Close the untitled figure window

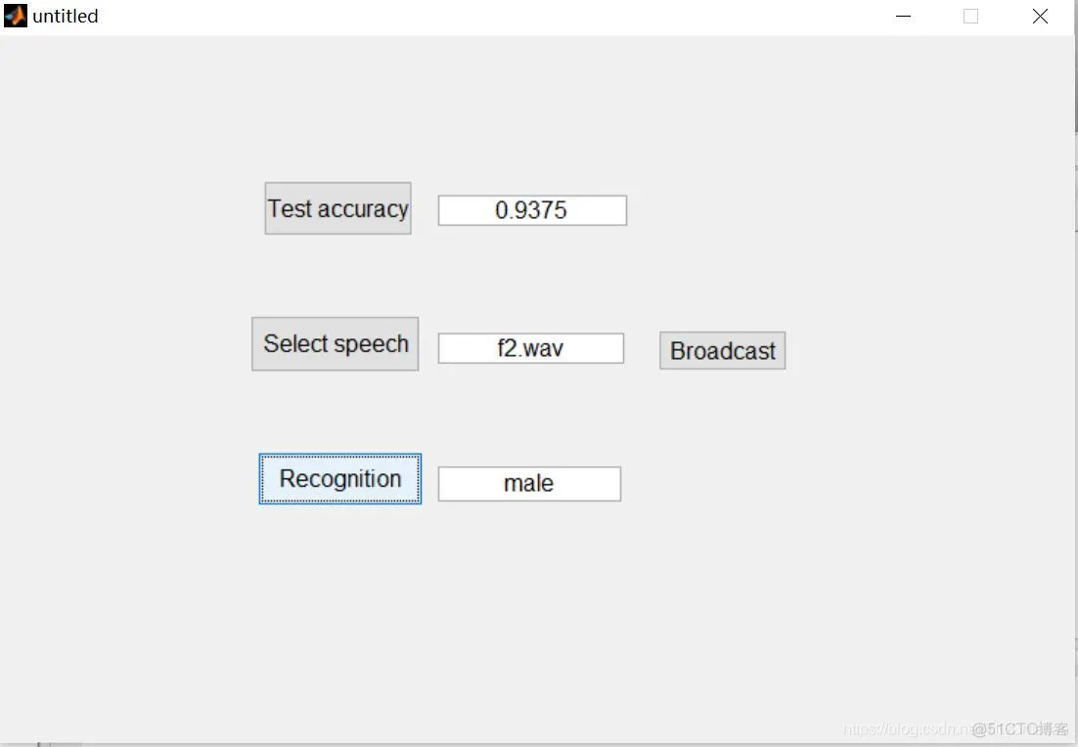click(1039, 16)
